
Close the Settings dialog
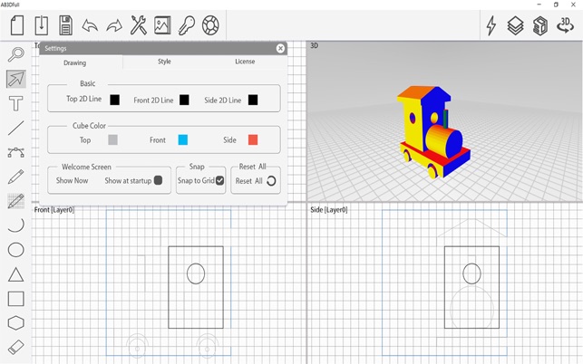(x=280, y=48)
